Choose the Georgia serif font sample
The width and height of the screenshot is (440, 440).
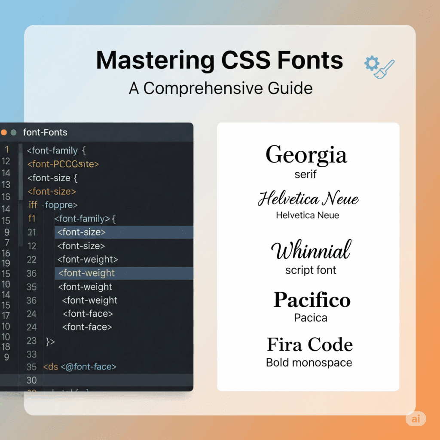[306, 156]
